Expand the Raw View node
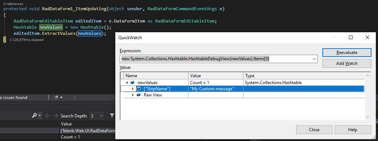 [132, 95]
